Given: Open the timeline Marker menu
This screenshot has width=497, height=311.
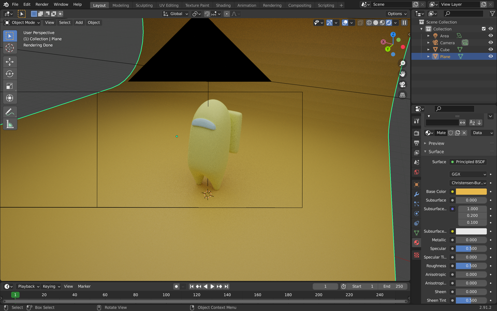Looking at the screenshot, I should [x=84, y=286].
